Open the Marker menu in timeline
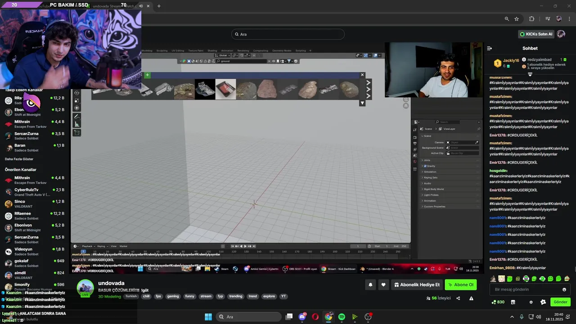Image resolution: width=576 pixels, height=324 pixels. point(123,246)
